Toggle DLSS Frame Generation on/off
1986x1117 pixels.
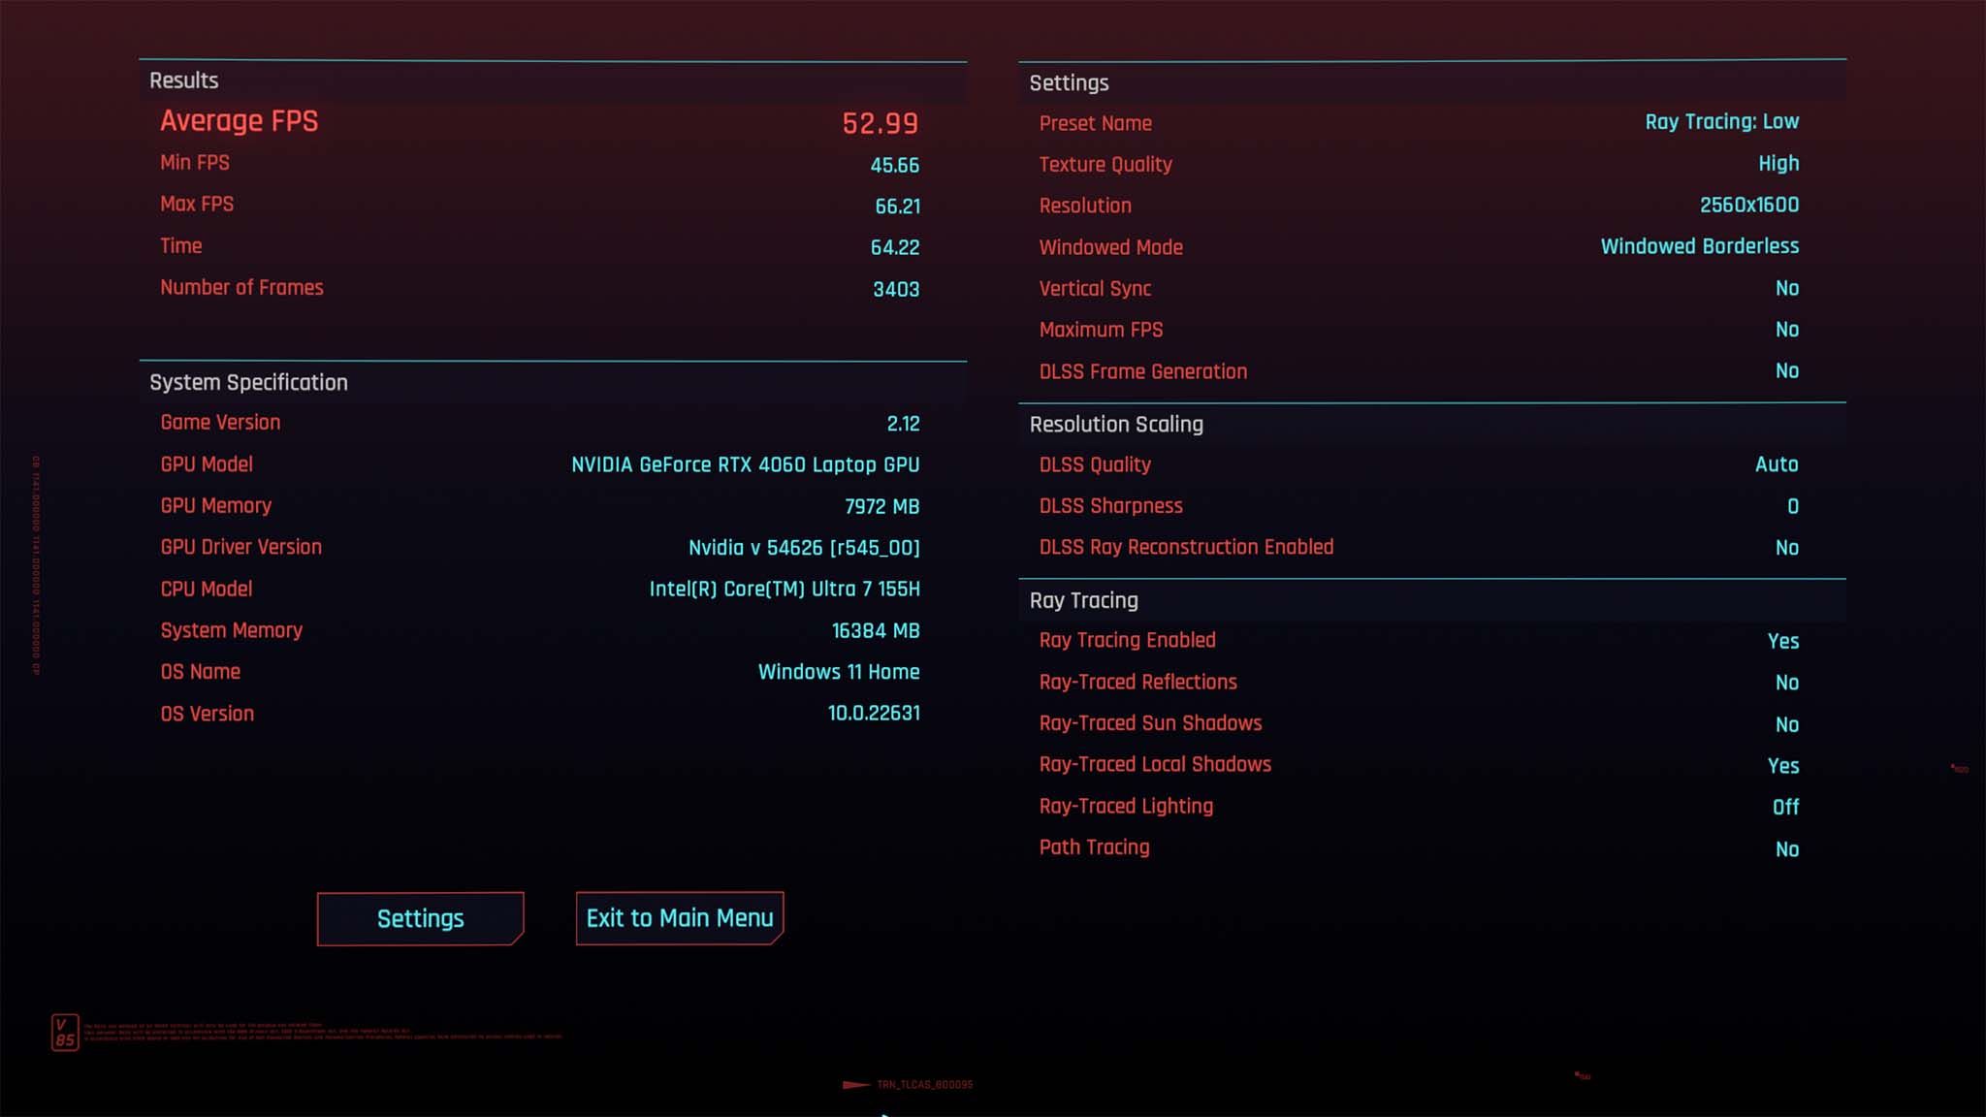click(x=1787, y=369)
